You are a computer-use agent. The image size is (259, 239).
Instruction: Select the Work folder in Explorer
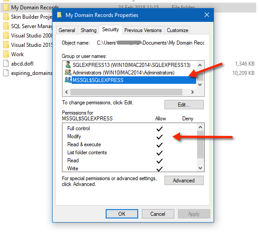[x=17, y=54]
